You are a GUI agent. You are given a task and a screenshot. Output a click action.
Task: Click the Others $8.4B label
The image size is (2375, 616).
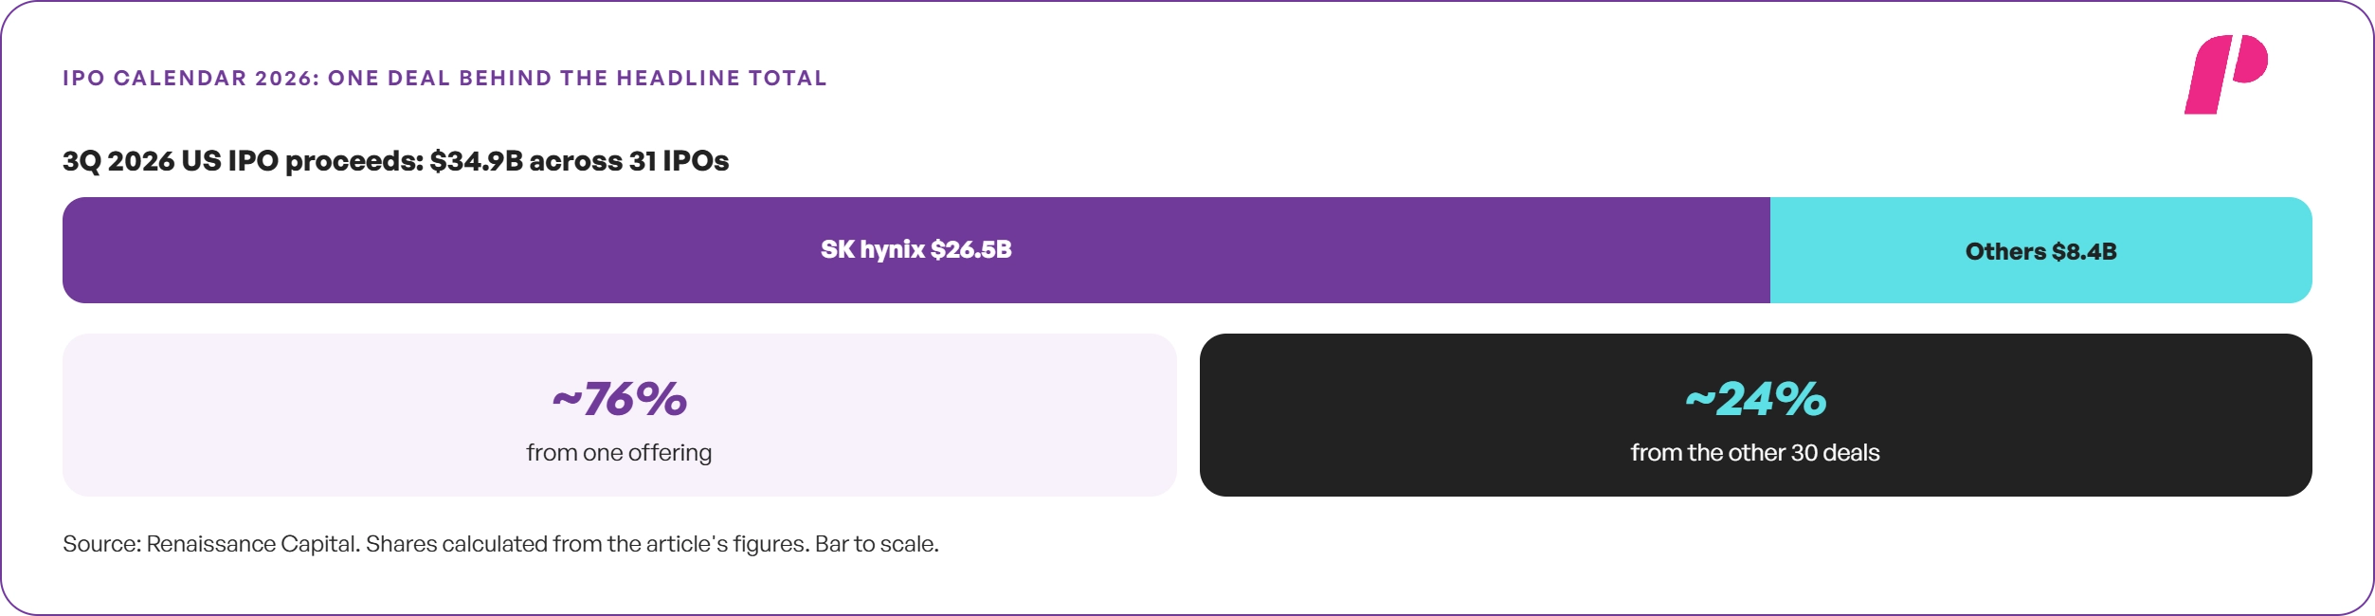coord(2041,251)
